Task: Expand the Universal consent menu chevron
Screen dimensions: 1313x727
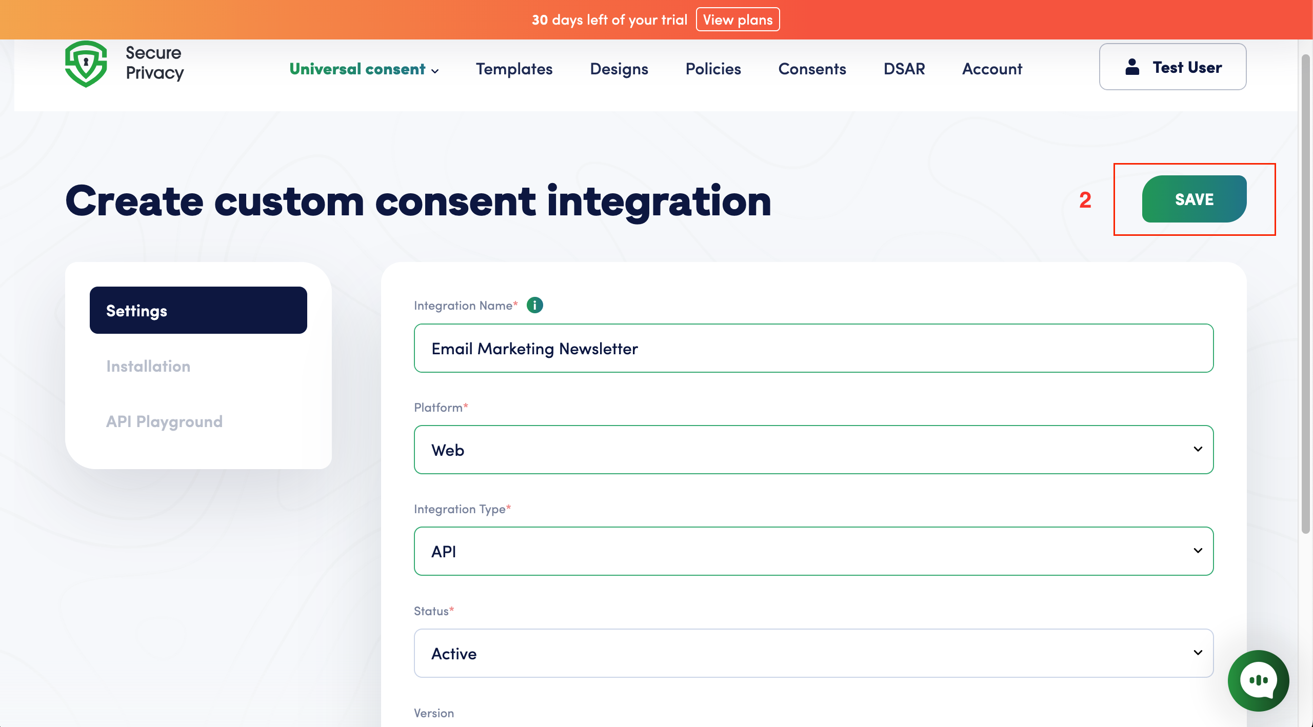Action: [x=435, y=71]
